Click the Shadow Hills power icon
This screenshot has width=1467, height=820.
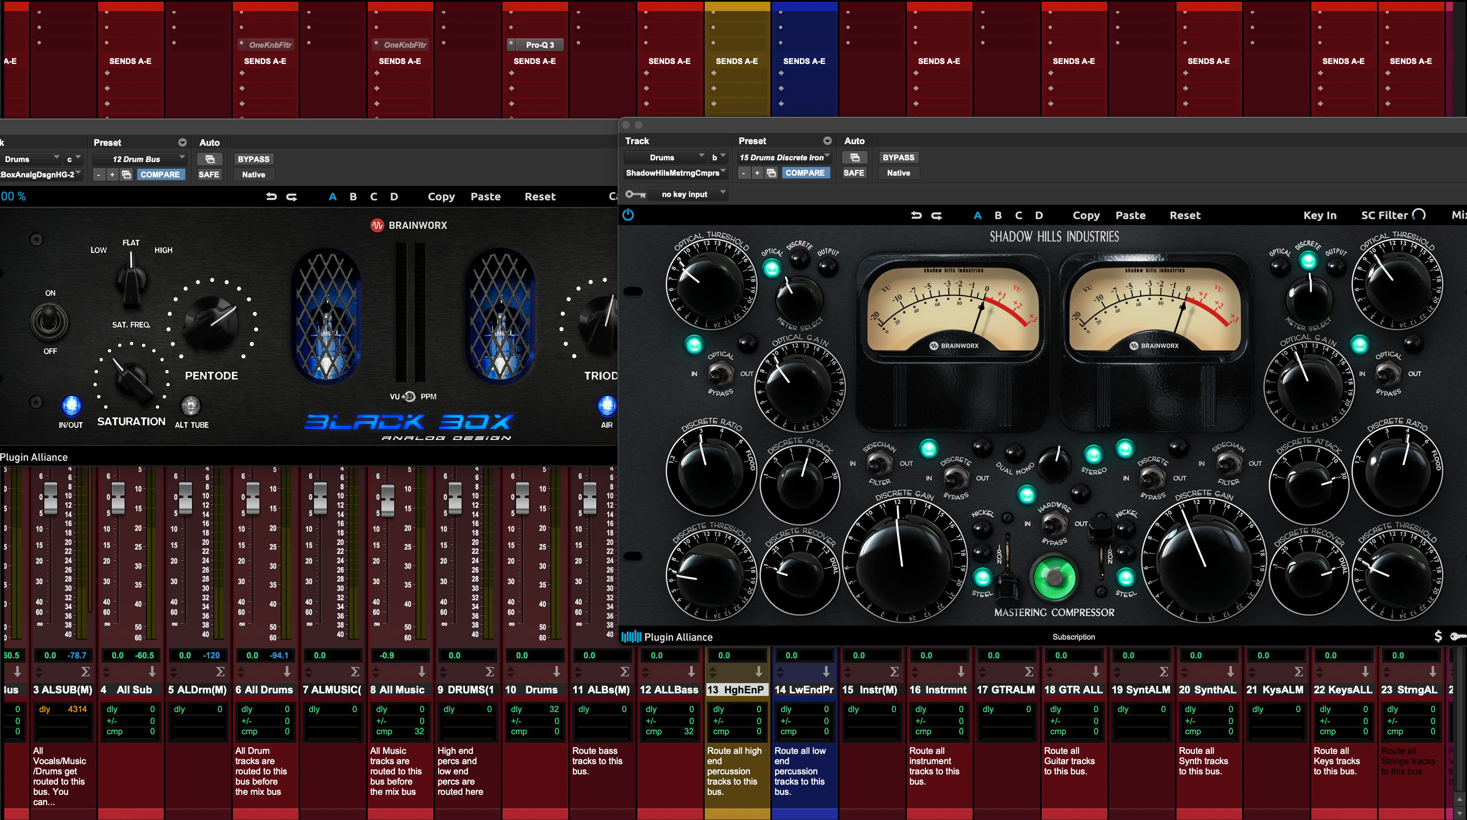point(627,214)
